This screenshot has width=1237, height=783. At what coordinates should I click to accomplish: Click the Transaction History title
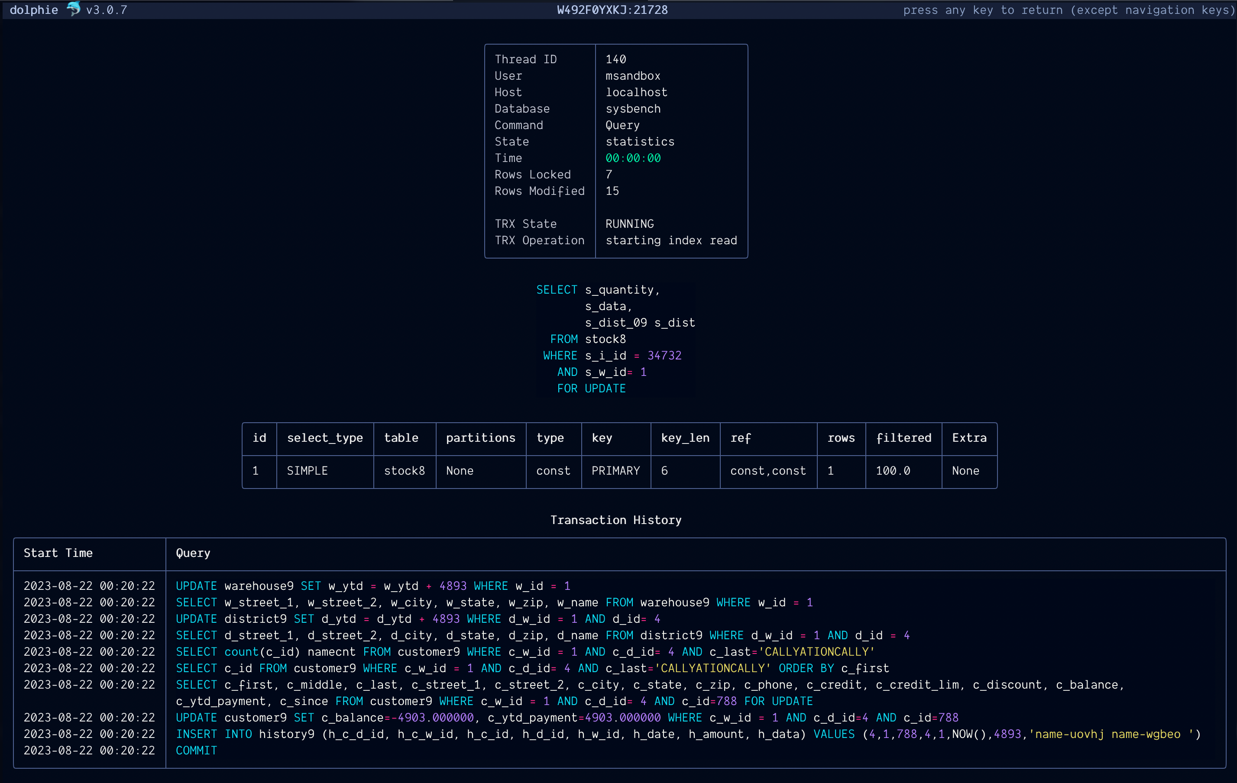click(x=615, y=519)
